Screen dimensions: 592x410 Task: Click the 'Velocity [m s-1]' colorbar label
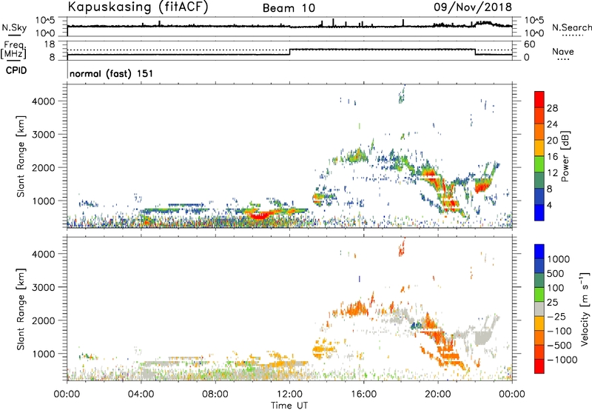pyautogui.click(x=585, y=309)
